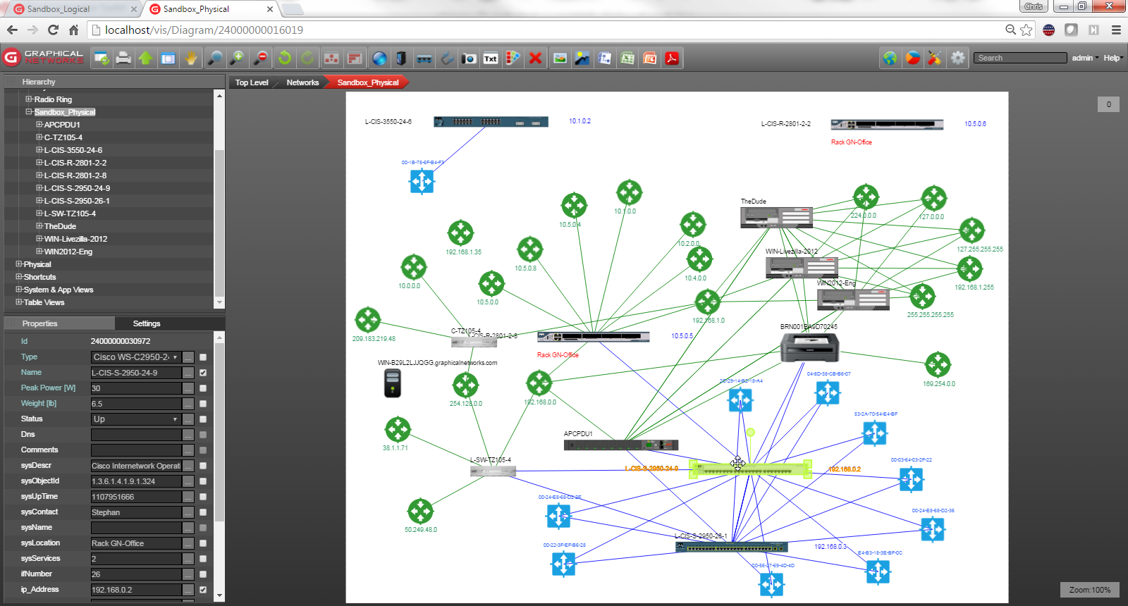Screen dimensions: 1128x606
Task: Expand the Physical tree node
Action: (x=19, y=264)
